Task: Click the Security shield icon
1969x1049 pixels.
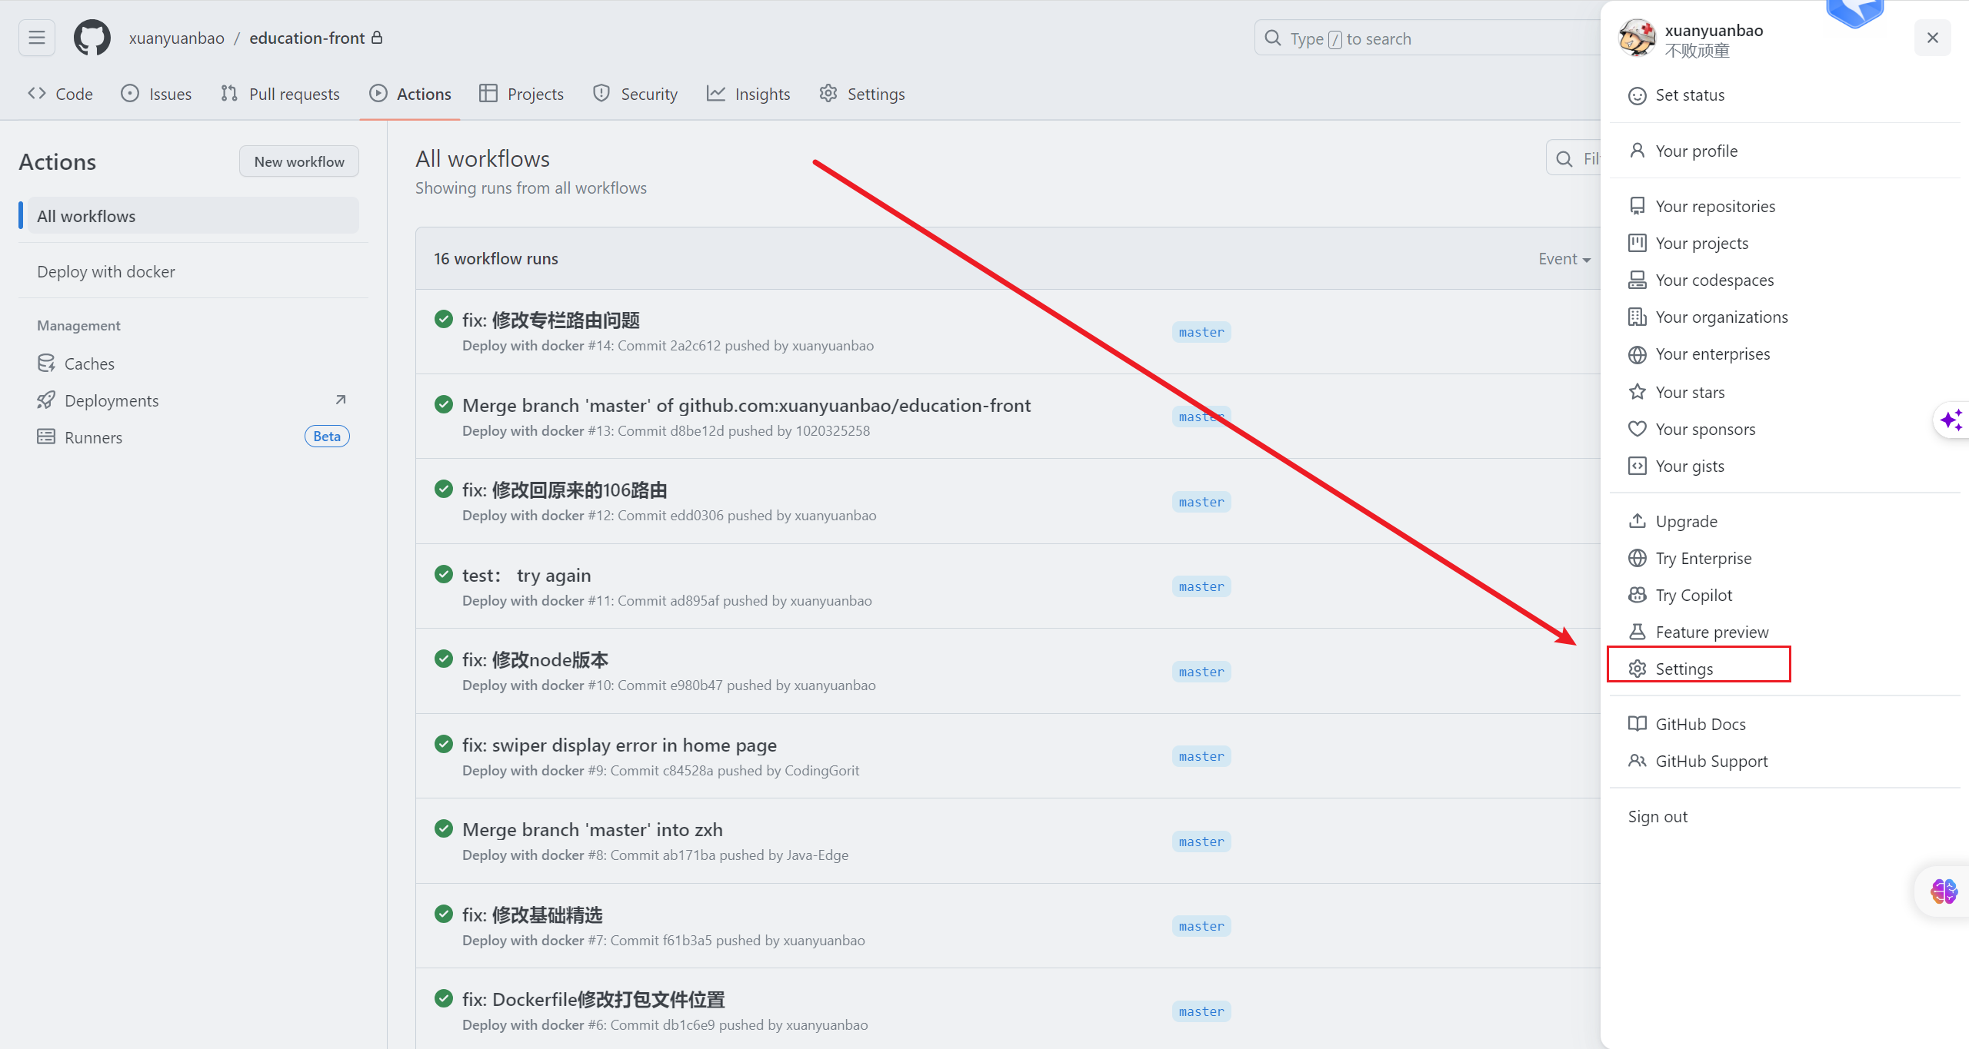Action: (601, 93)
